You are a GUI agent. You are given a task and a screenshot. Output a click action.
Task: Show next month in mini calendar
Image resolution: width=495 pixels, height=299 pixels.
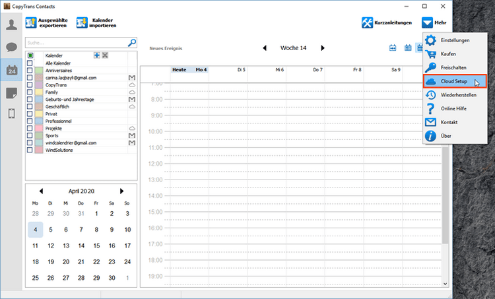121,191
